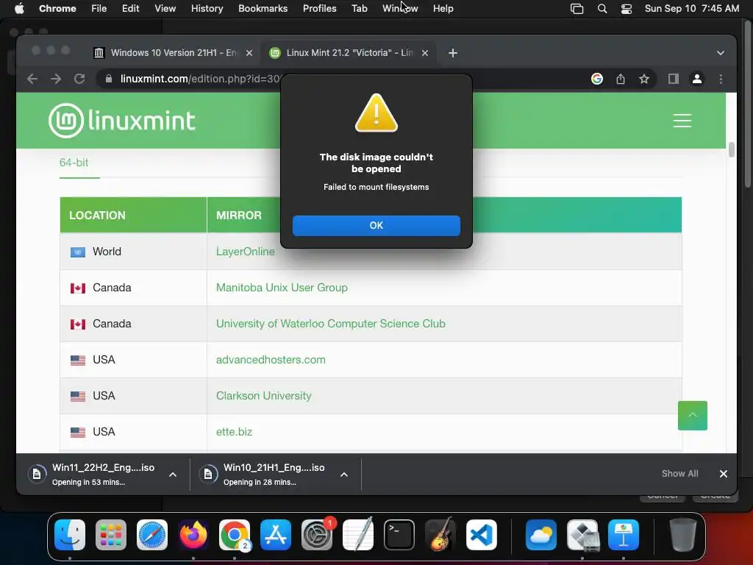
Task: Open the Clarkson University mirror link
Action: 264,395
